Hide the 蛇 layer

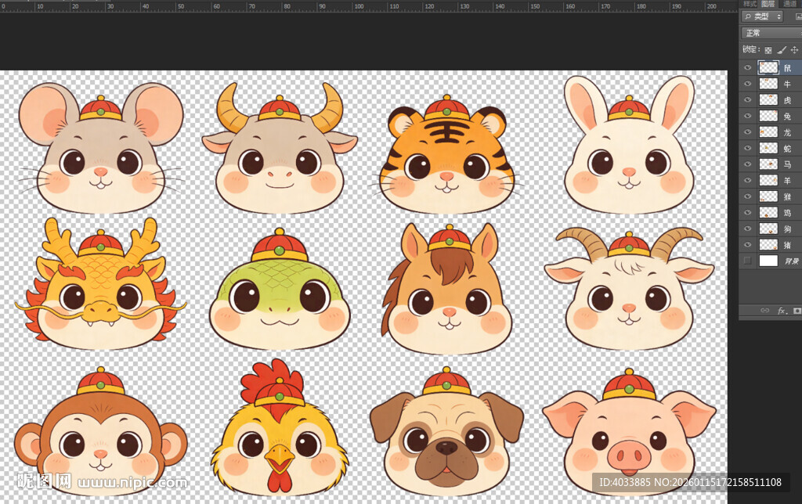click(748, 148)
